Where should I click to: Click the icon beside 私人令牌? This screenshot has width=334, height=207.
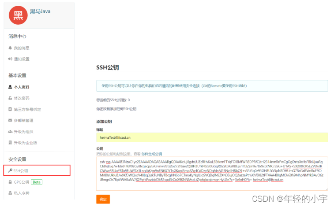click(x=10, y=193)
